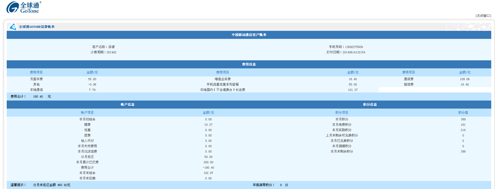Image resolution: width=495 pixels, height=189 pixels.
Task: Click the 本月失效费用 row label
Action: (x=87, y=146)
